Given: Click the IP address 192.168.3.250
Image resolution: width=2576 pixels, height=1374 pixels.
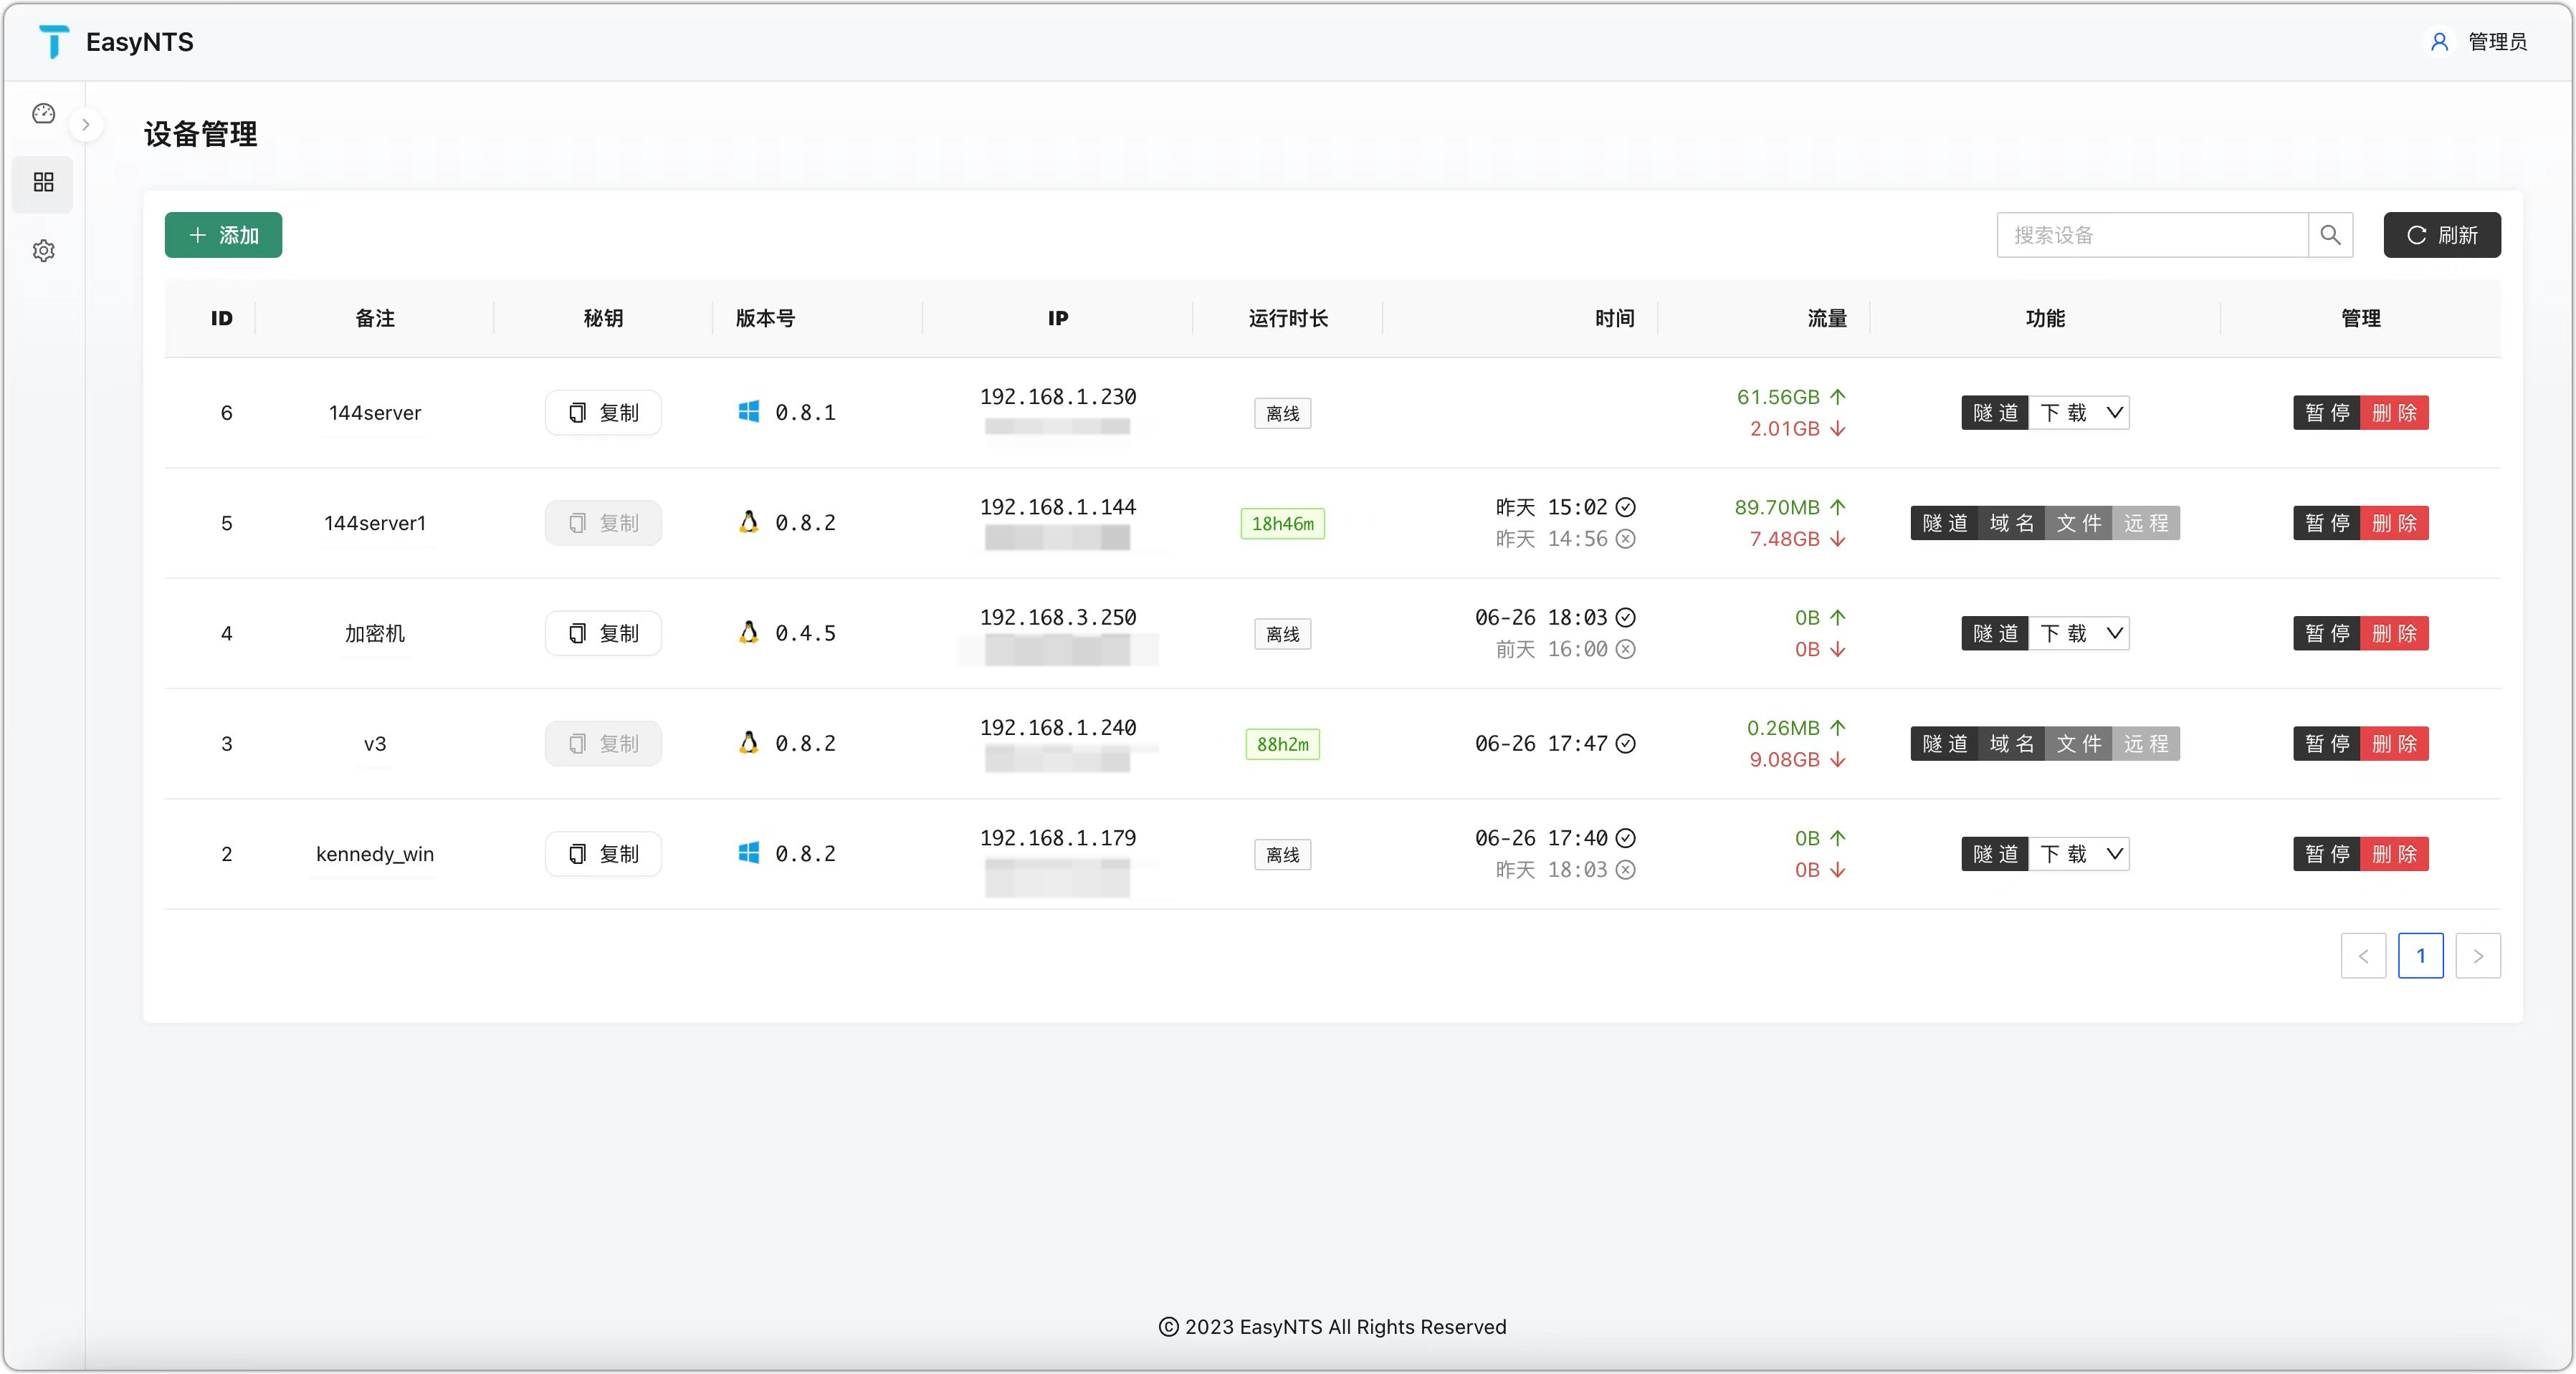Looking at the screenshot, I should 1058,618.
